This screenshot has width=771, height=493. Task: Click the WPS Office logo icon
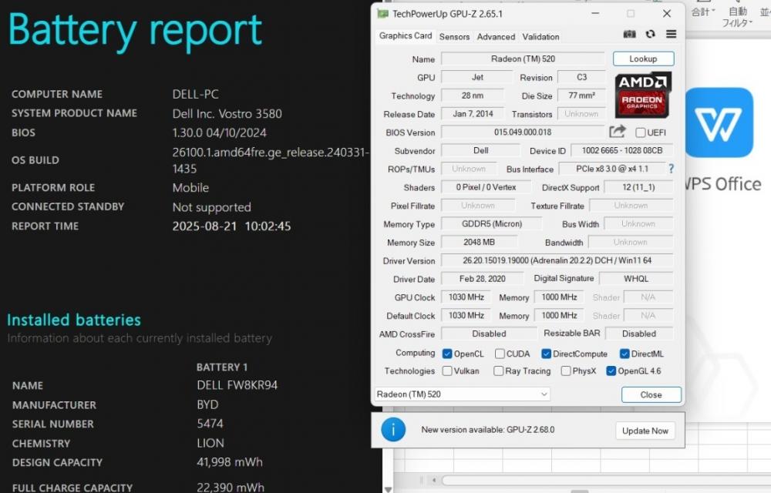pos(719,122)
